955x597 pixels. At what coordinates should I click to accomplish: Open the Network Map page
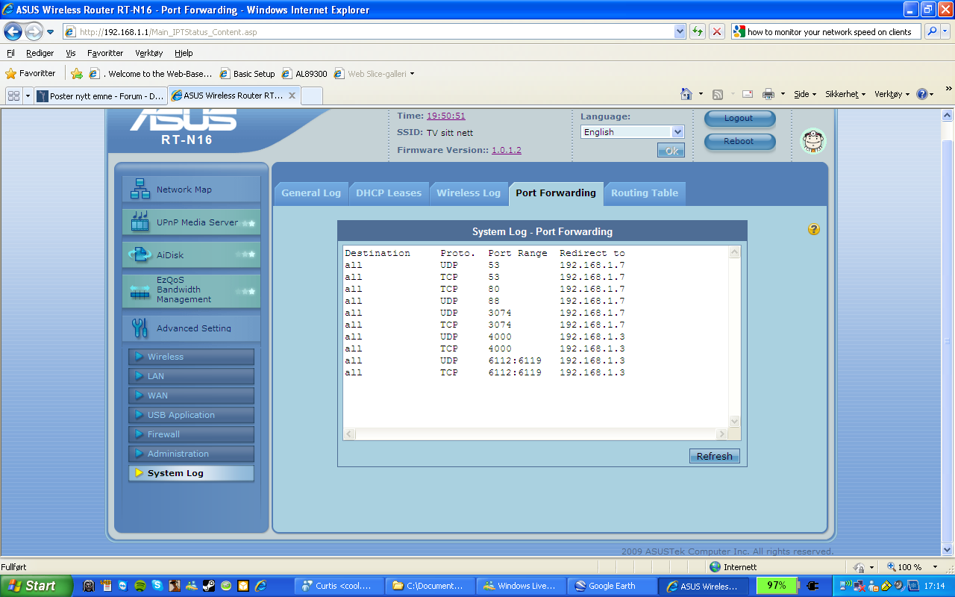pos(191,190)
